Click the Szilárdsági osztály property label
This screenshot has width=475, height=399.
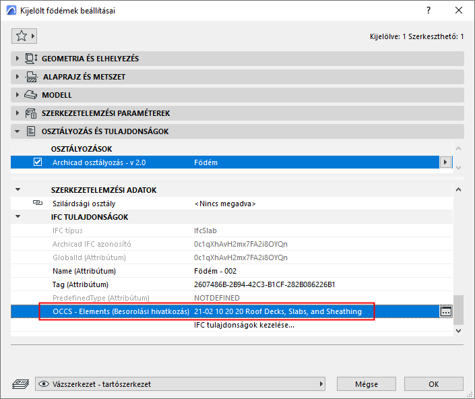(84, 204)
